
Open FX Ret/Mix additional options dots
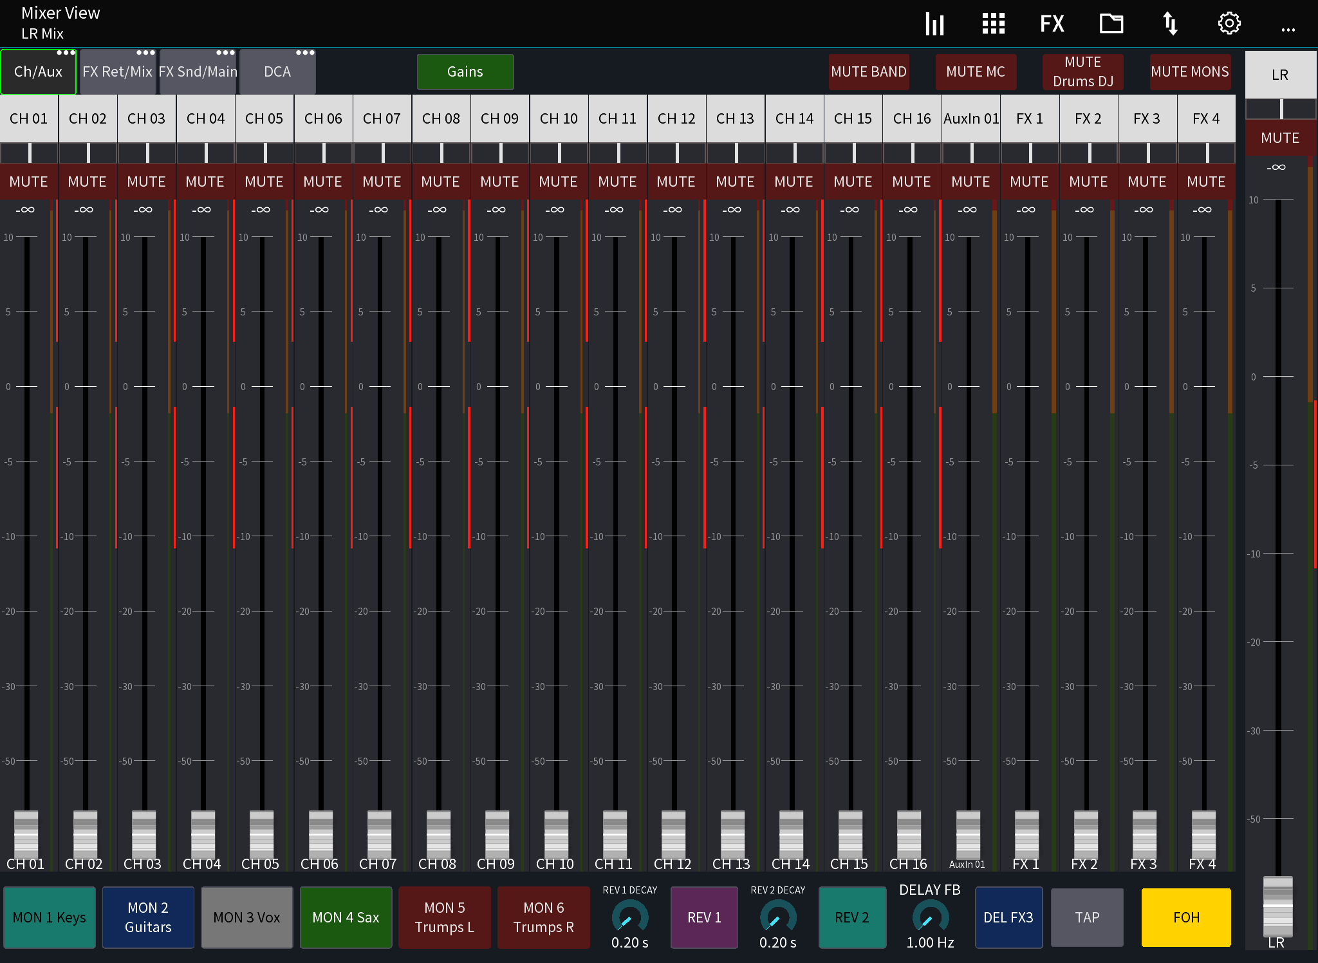[x=144, y=53]
